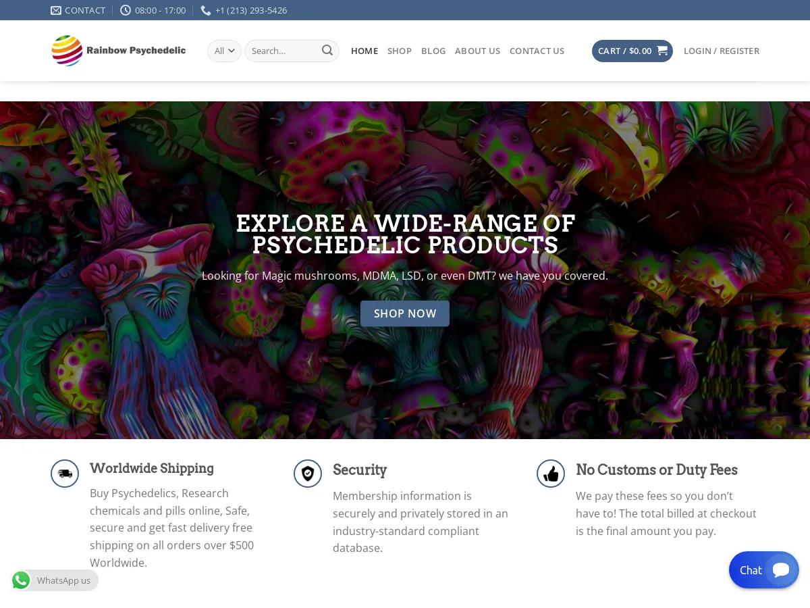Click the Rainbow Psychedelic logo

[118, 51]
